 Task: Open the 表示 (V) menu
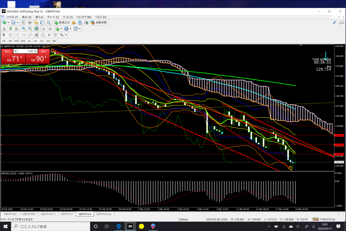27,17
